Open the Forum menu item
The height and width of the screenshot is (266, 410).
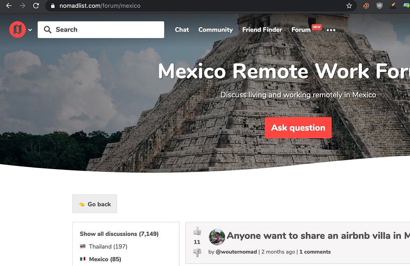301,30
